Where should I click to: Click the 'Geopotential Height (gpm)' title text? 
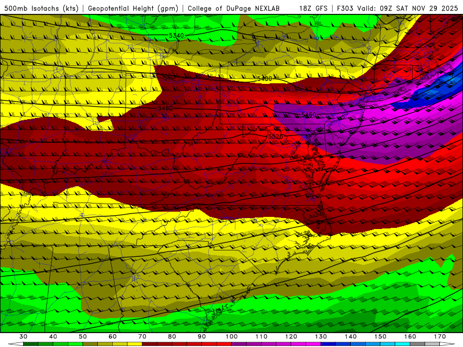[133, 8]
